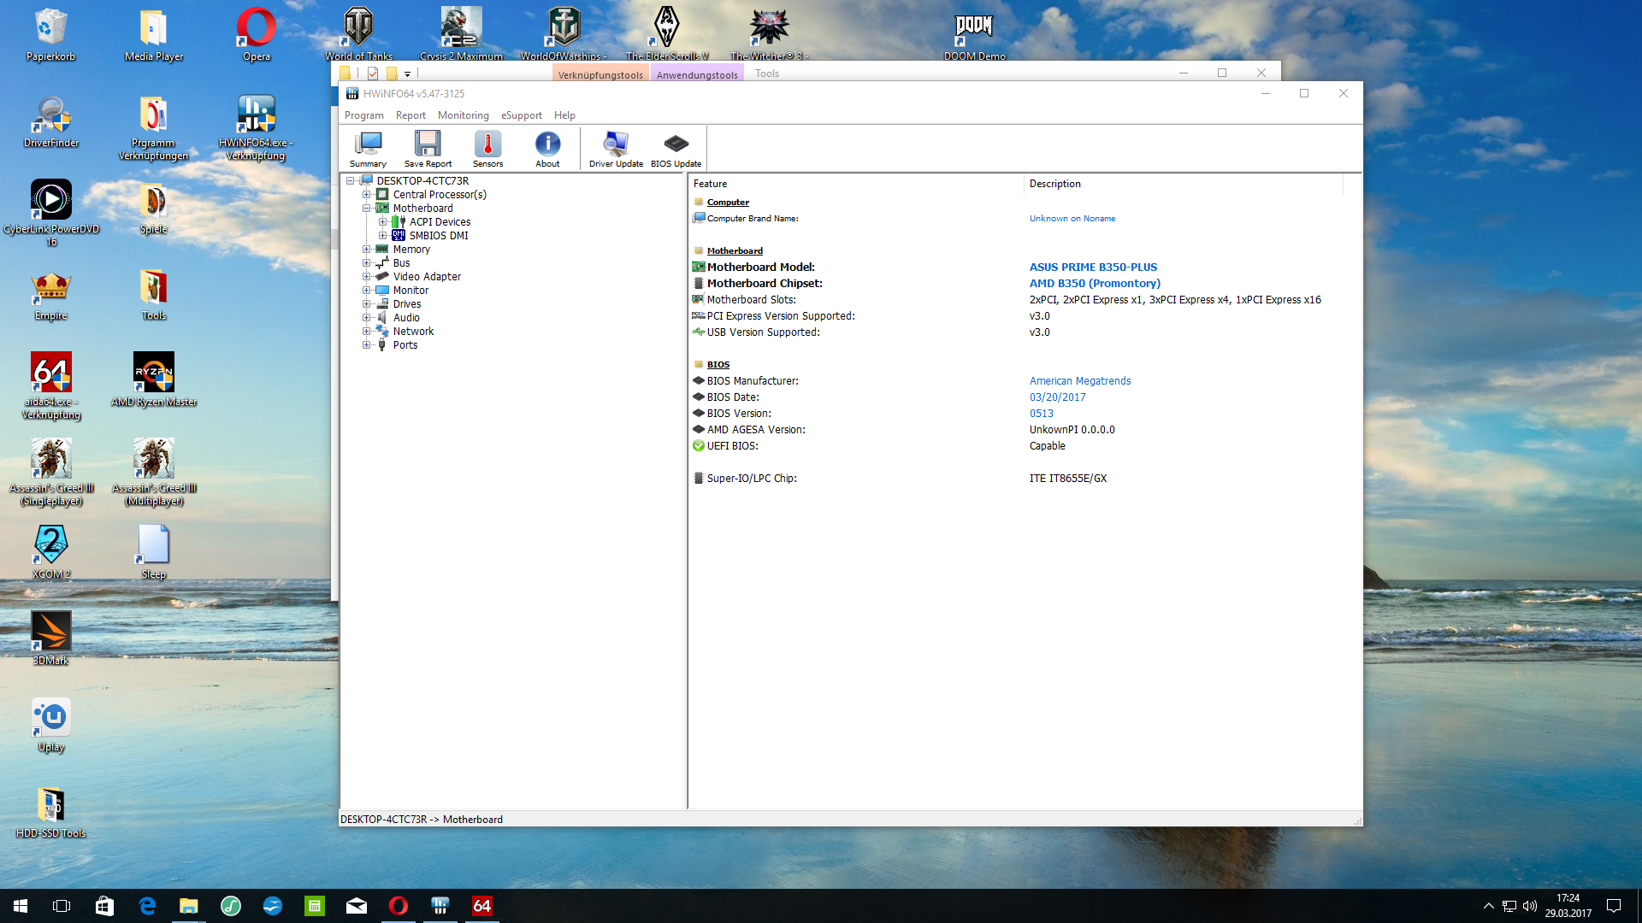The image size is (1642, 923).
Task: Select the Memory tree item
Action: pyautogui.click(x=411, y=250)
